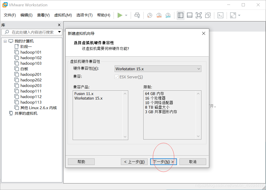Close the 库 library panel

point(59,25)
